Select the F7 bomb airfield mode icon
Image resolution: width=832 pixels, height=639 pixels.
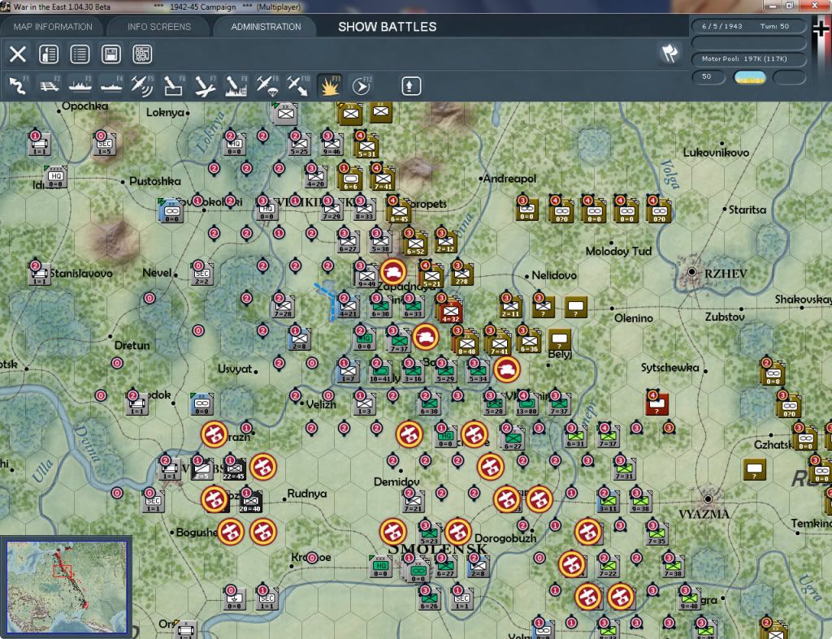[205, 86]
